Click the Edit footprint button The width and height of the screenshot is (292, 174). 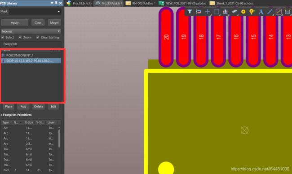(53, 107)
